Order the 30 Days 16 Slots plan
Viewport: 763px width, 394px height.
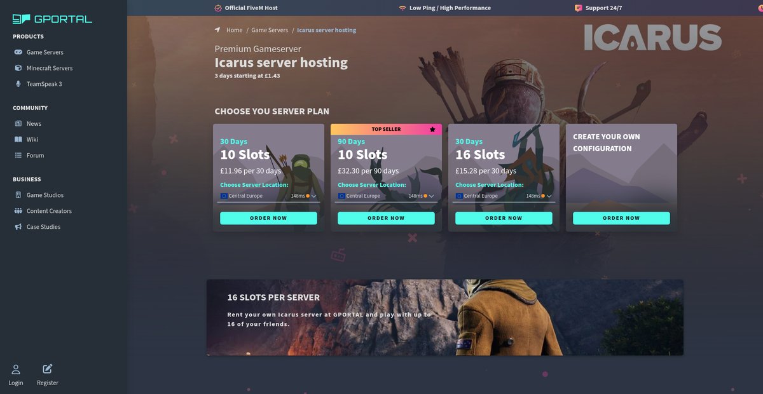coord(504,218)
